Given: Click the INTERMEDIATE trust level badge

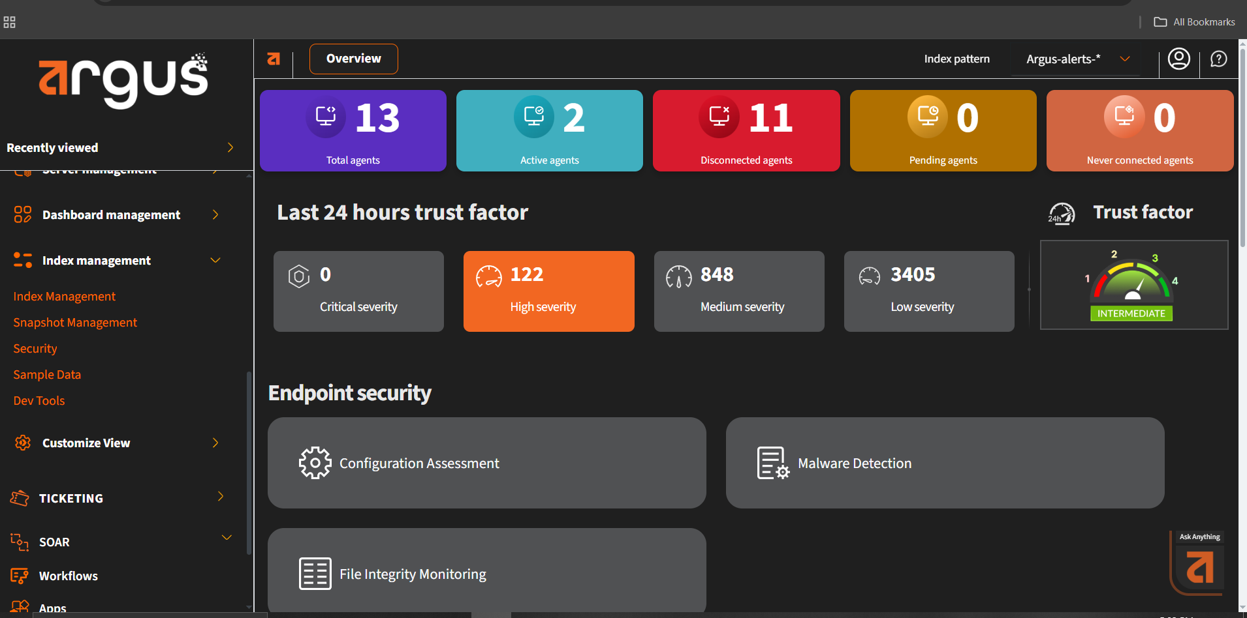Looking at the screenshot, I should (1131, 314).
